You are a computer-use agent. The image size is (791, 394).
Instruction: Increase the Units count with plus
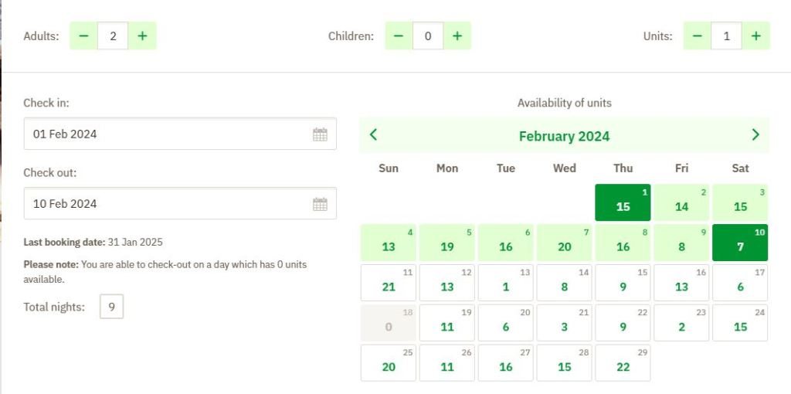(755, 36)
